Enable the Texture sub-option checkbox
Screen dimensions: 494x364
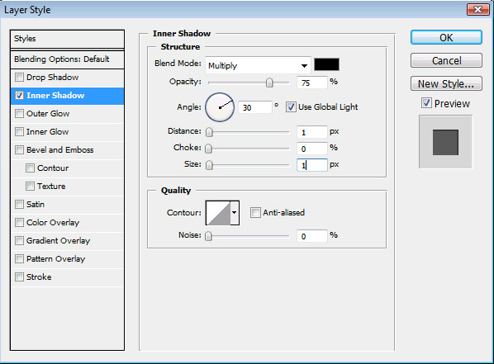point(30,186)
